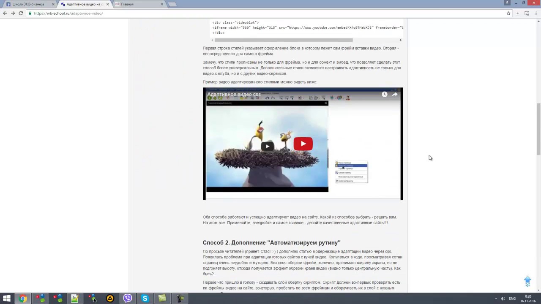
Task: Open the notepad-style app in the taskbar
Action: (75, 299)
